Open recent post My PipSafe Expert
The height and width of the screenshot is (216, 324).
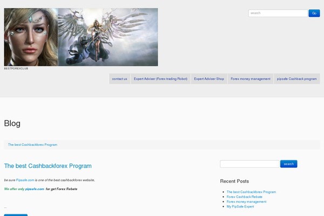[240, 206]
